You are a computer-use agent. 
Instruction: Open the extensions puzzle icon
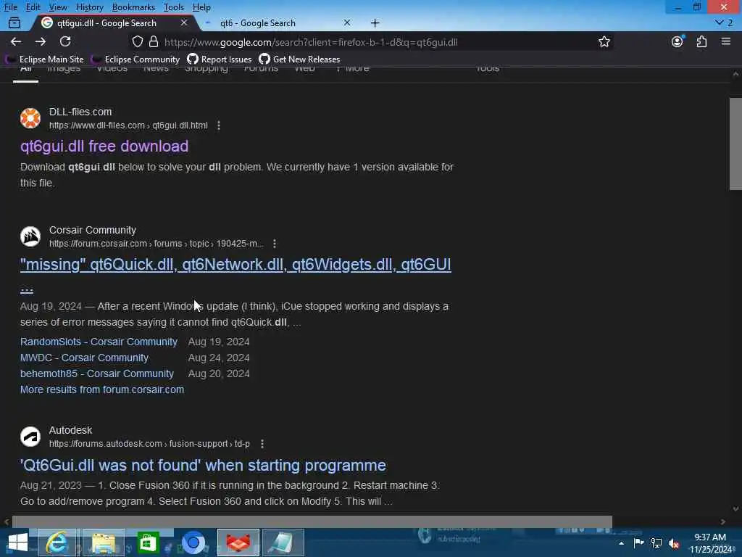tap(701, 41)
